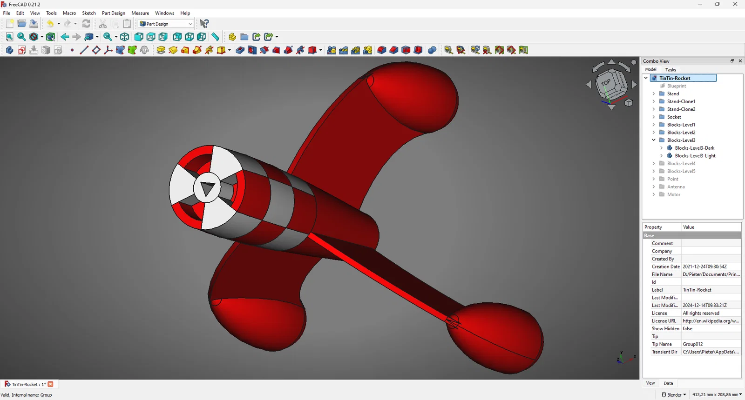Open the subtractive primitive dropdown arrow

click(321, 50)
